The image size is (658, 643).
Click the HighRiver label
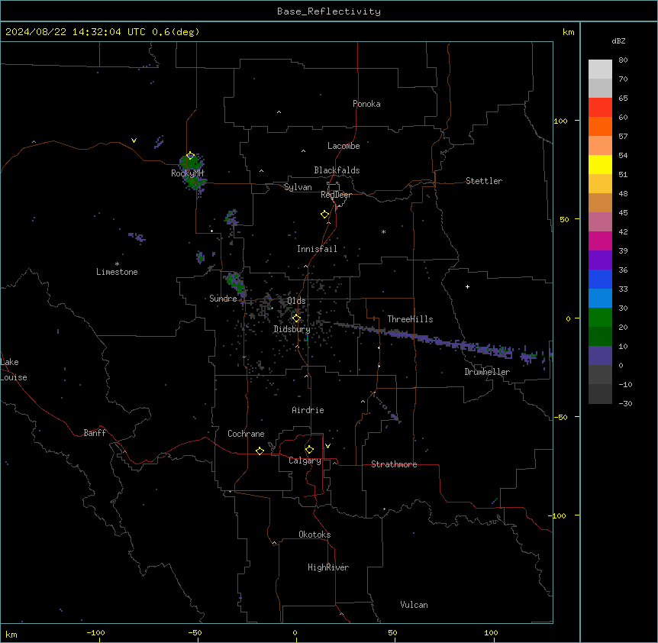(328, 567)
